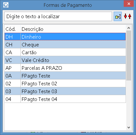Image resolution: width=136 pixels, height=135 pixels.
Task: Click the pointing hand search icon
Action: [118, 17]
